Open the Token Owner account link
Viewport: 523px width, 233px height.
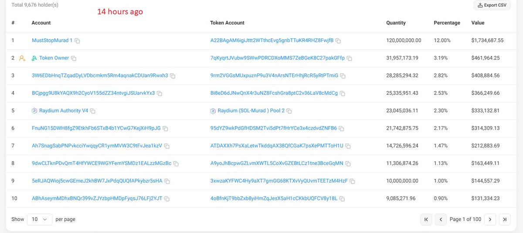(54, 58)
